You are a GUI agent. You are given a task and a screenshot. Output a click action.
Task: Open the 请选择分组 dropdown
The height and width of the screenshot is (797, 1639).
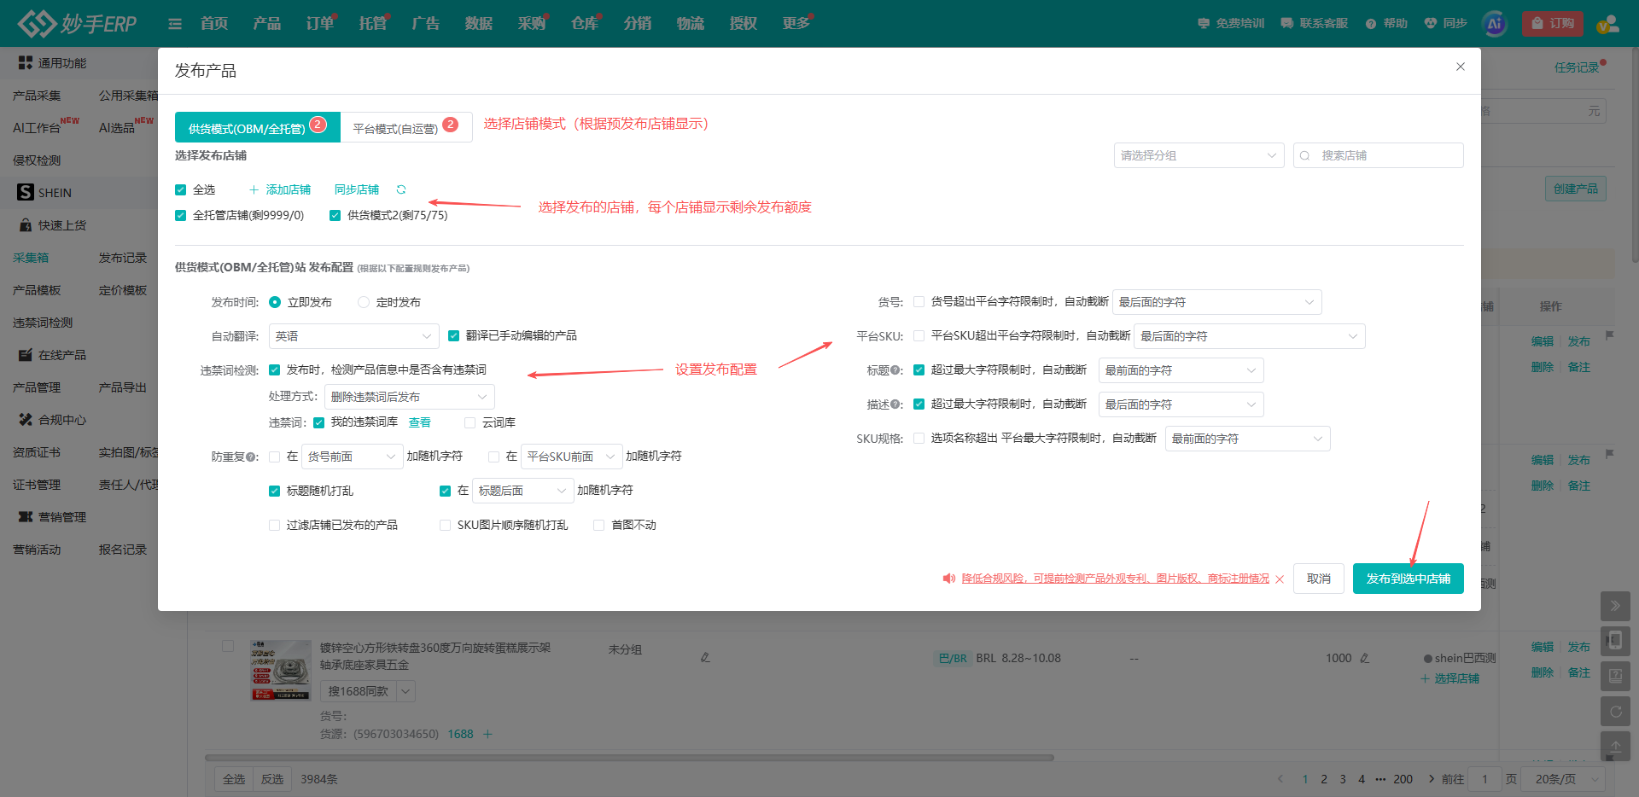(x=1199, y=155)
